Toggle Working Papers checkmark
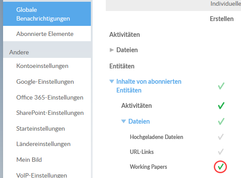Image resolution: width=241 pixels, height=178 pixels. 220,167
